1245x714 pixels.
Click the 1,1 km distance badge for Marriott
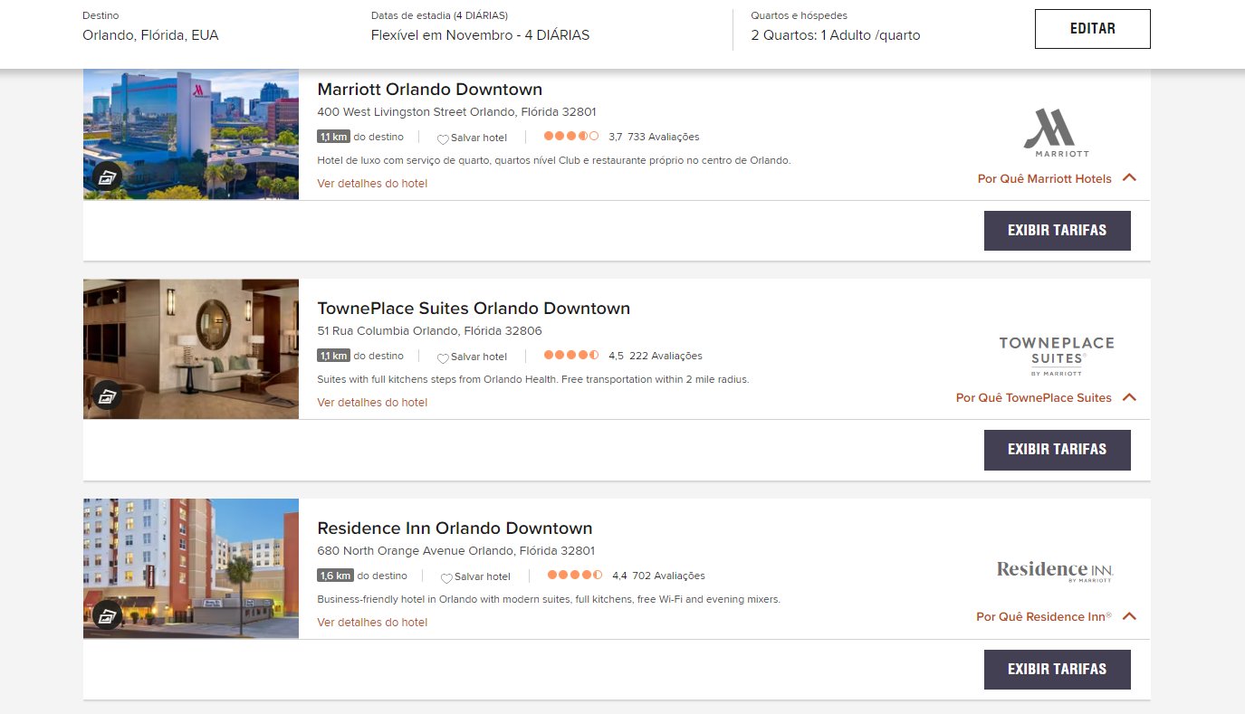(333, 137)
